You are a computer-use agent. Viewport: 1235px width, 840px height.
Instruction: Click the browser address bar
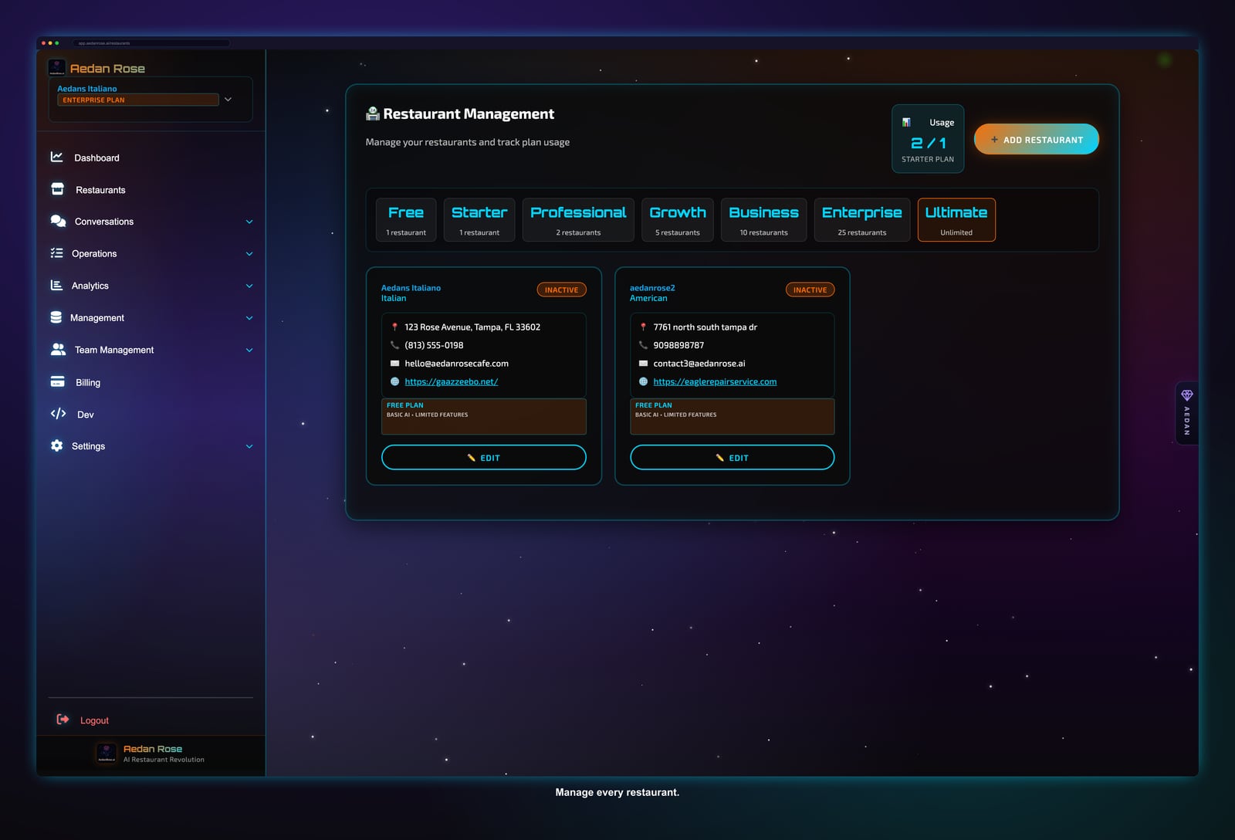point(151,43)
